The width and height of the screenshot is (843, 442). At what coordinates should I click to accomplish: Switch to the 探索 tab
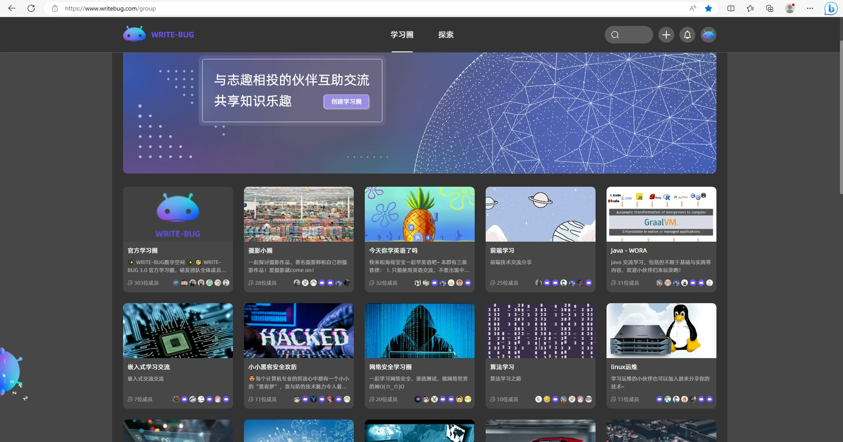pos(446,35)
